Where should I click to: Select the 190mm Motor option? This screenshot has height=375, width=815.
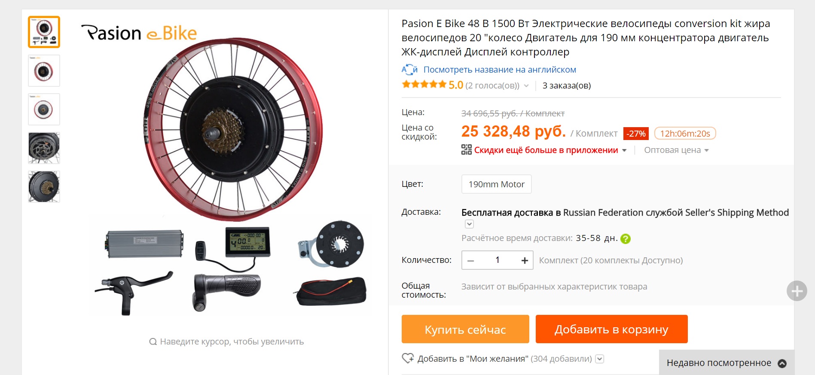click(496, 184)
